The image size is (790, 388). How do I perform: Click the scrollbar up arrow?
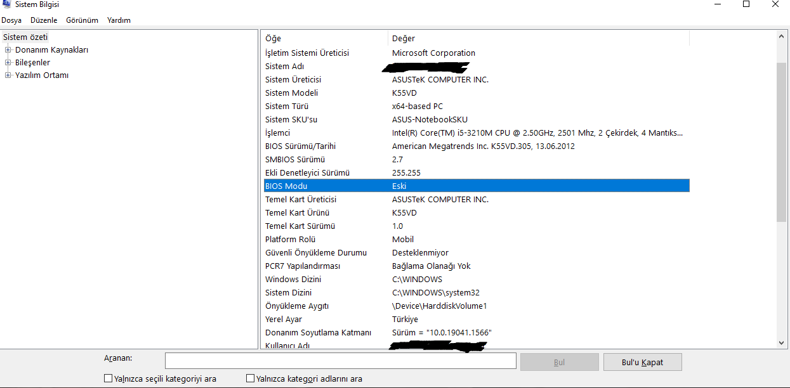pos(782,37)
